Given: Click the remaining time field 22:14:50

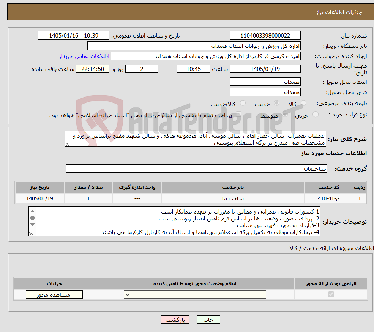Looking at the screenshot, I should [93, 69].
